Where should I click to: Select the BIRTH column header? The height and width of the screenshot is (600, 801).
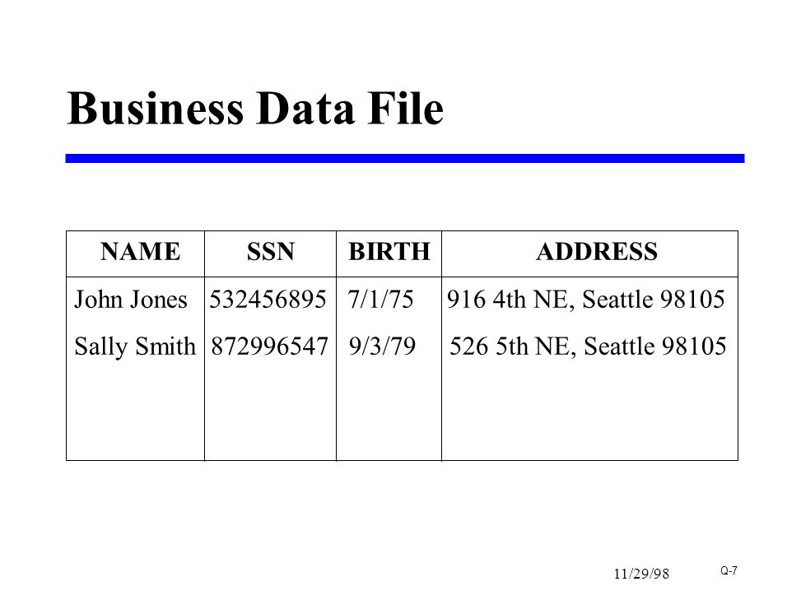389,251
